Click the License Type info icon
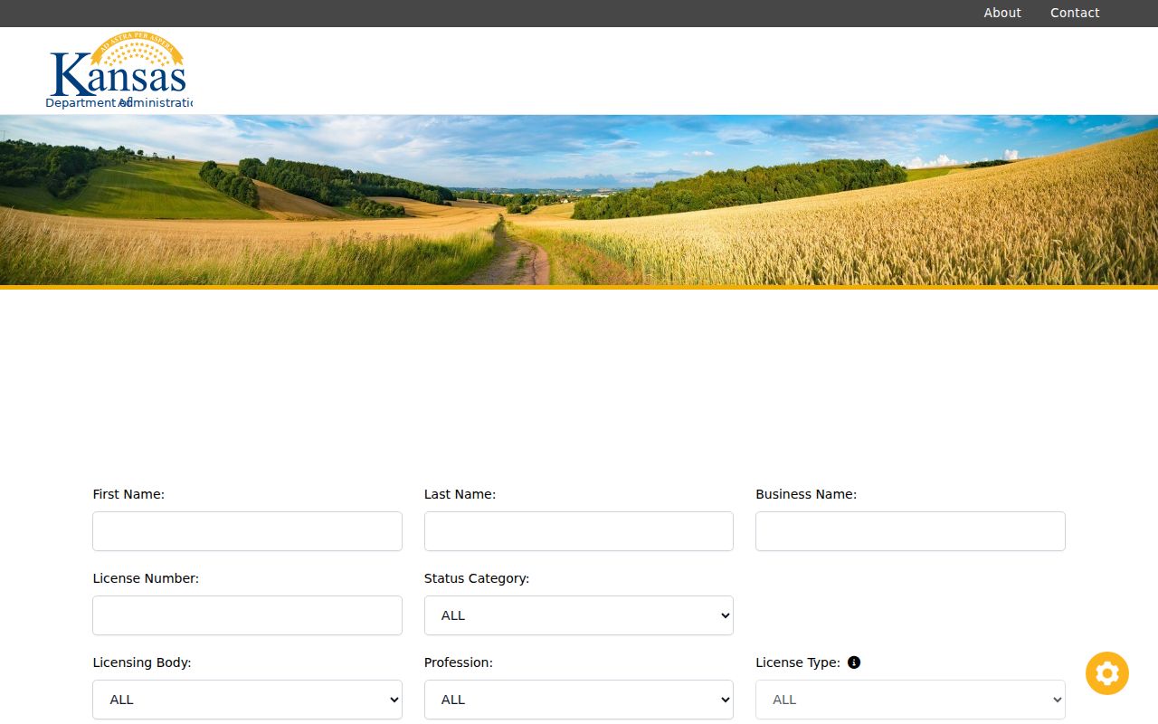This screenshot has width=1158, height=724. 854,662
